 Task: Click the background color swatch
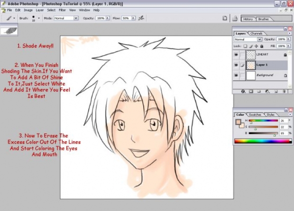[242, 126]
